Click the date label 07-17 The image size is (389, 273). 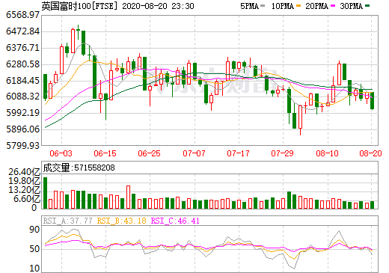(x=239, y=153)
